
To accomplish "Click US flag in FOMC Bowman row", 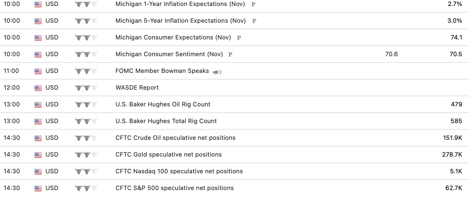I will 38,71.
